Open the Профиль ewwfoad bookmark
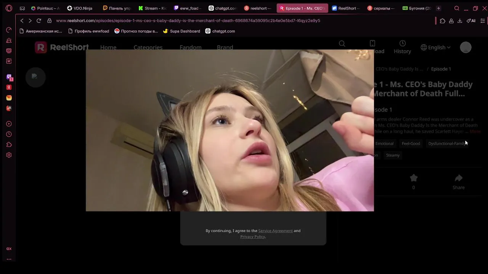 coord(88,31)
